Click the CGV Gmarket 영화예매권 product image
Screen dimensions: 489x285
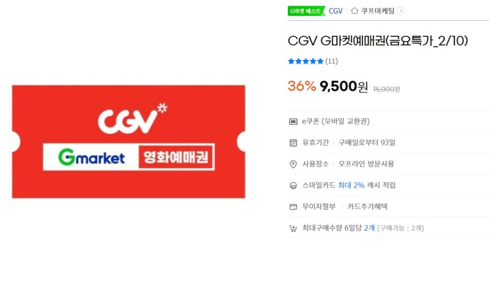tap(128, 141)
